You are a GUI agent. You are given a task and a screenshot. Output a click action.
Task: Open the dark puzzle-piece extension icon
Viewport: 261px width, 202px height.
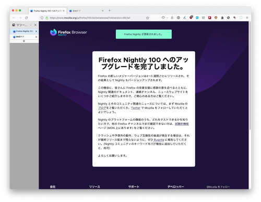pos(222,18)
